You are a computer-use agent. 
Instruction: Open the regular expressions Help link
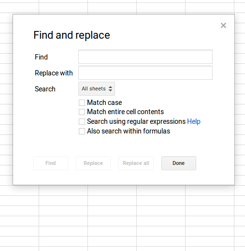click(x=194, y=121)
